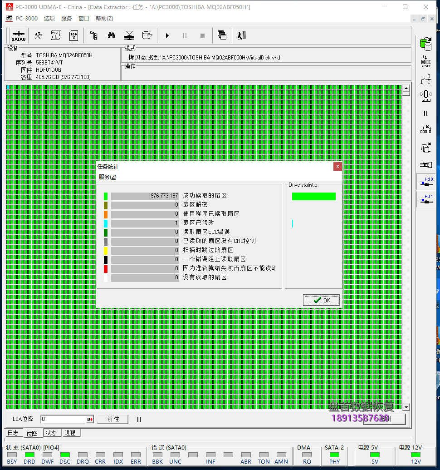Select the Hd 1 head icon
Screen dimensions: 440x470
coord(426,199)
